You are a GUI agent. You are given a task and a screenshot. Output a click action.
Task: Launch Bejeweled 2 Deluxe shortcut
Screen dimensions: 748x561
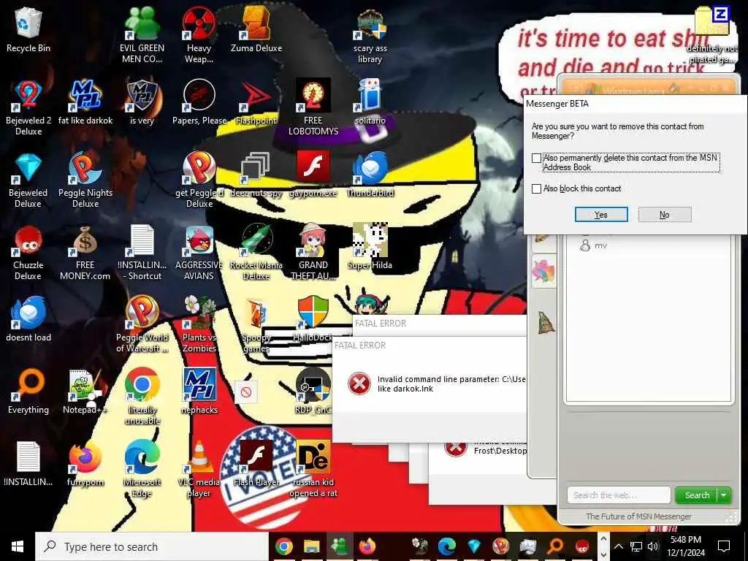[x=28, y=109]
